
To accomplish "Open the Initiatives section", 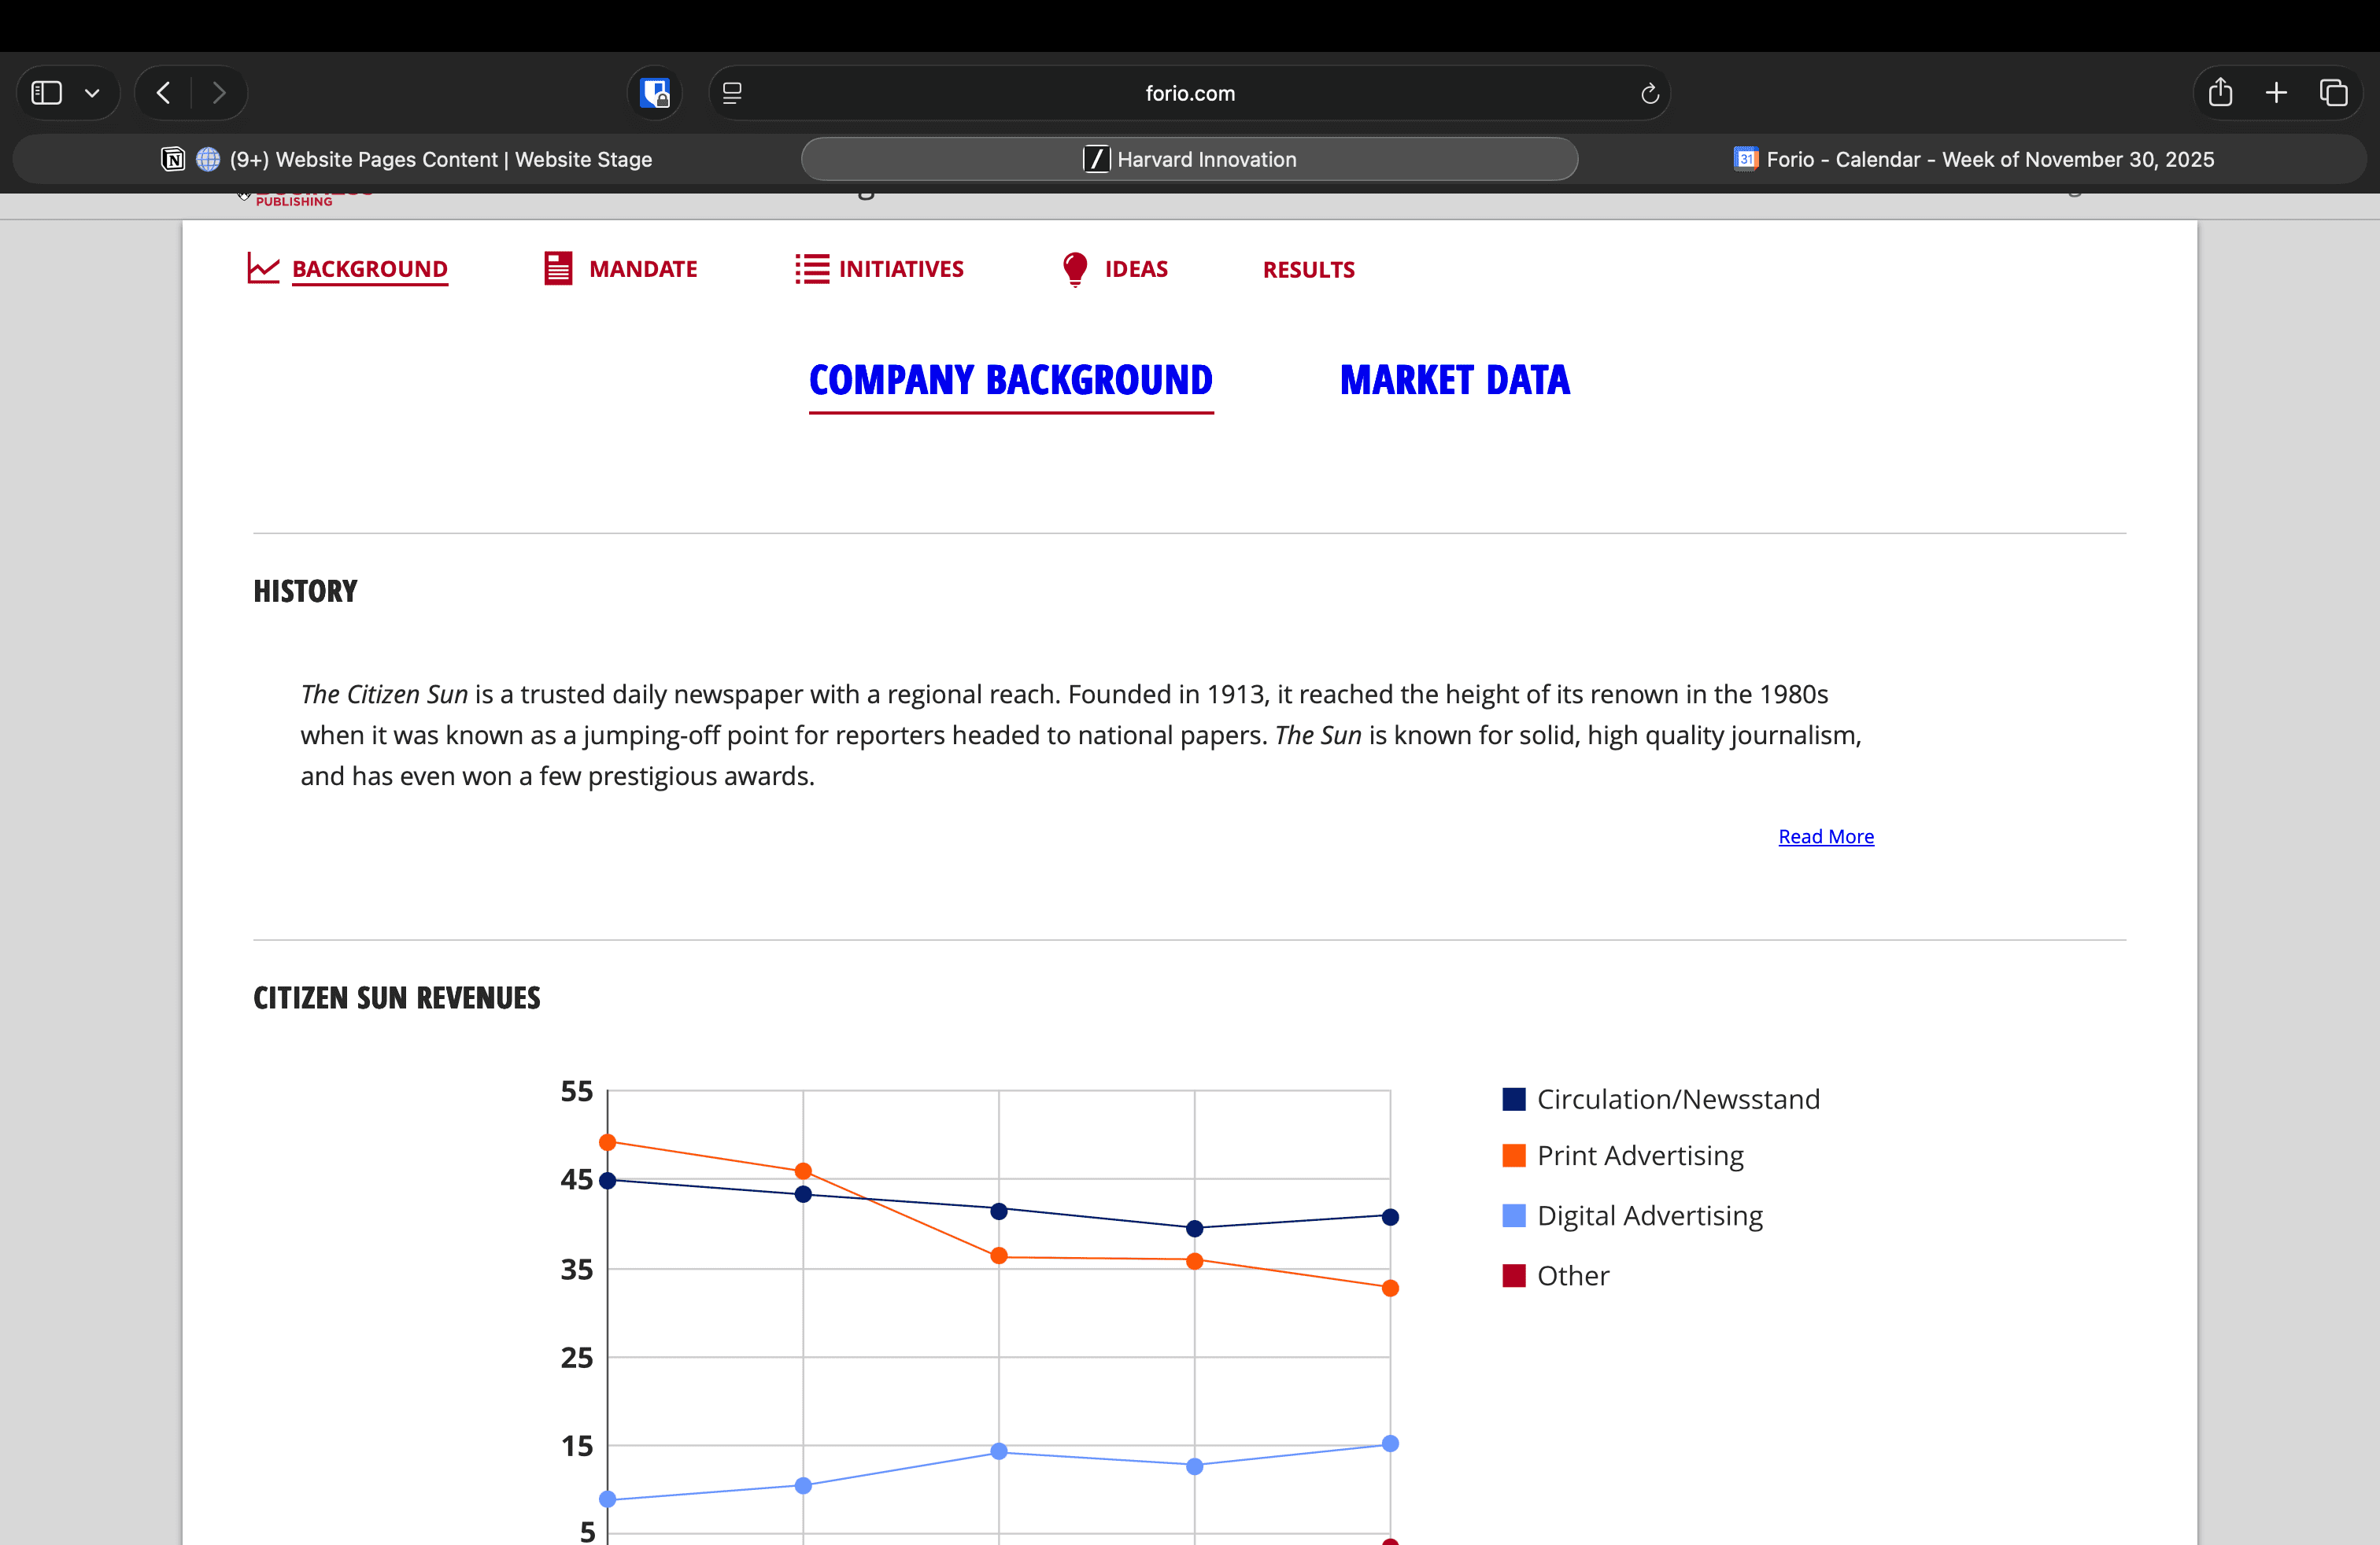I will point(879,269).
